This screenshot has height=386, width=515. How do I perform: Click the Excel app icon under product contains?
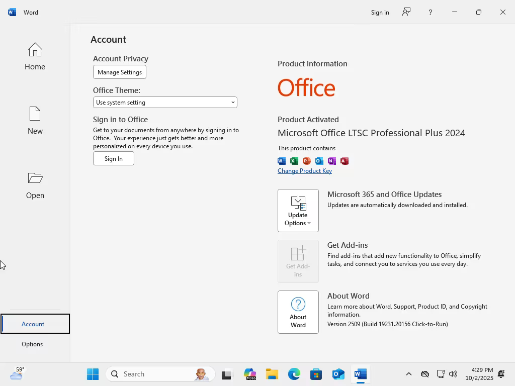[x=294, y=161]
